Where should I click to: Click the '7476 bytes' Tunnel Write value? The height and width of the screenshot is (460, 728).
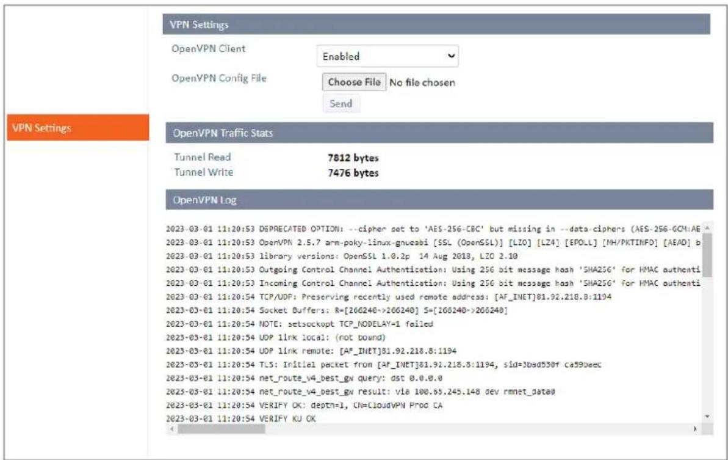[x=353, y=173]
